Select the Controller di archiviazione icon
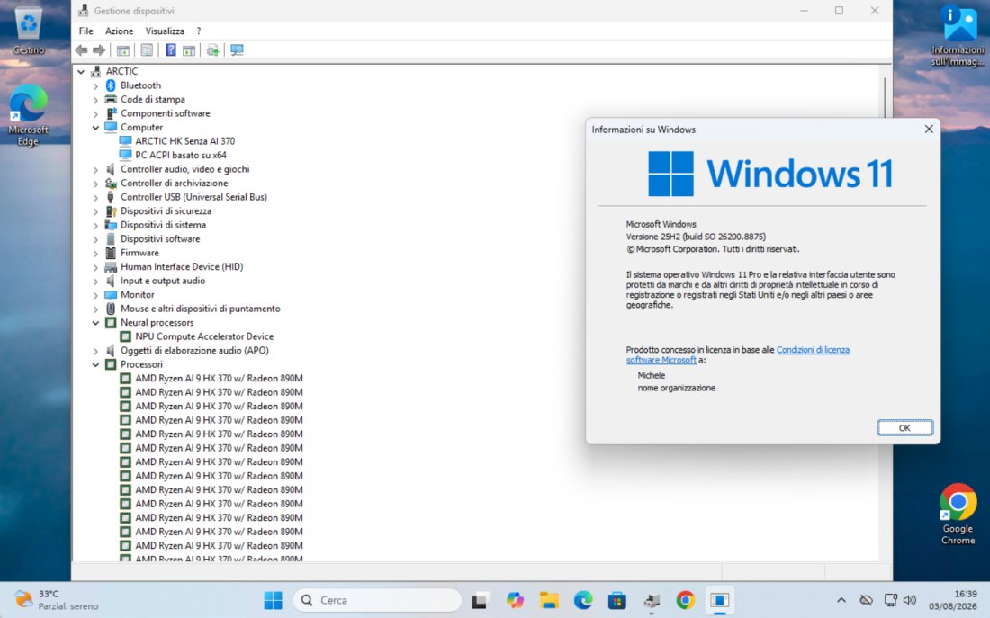 (x=111, y=184)
